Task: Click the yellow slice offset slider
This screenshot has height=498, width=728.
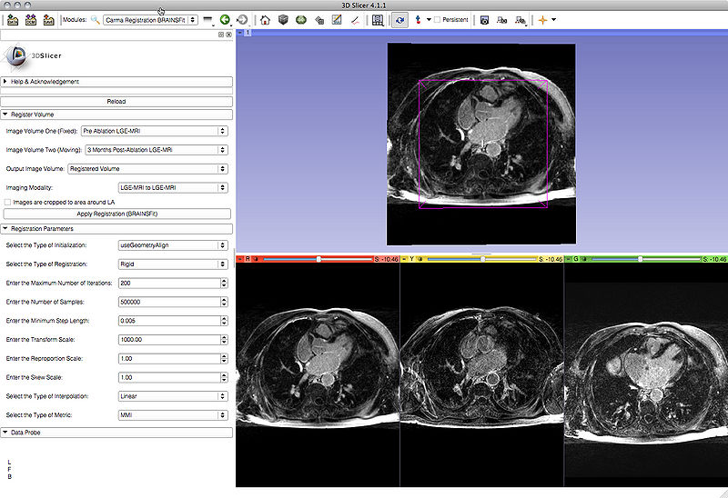Action: pyautogui.click(x=482, y=259)
